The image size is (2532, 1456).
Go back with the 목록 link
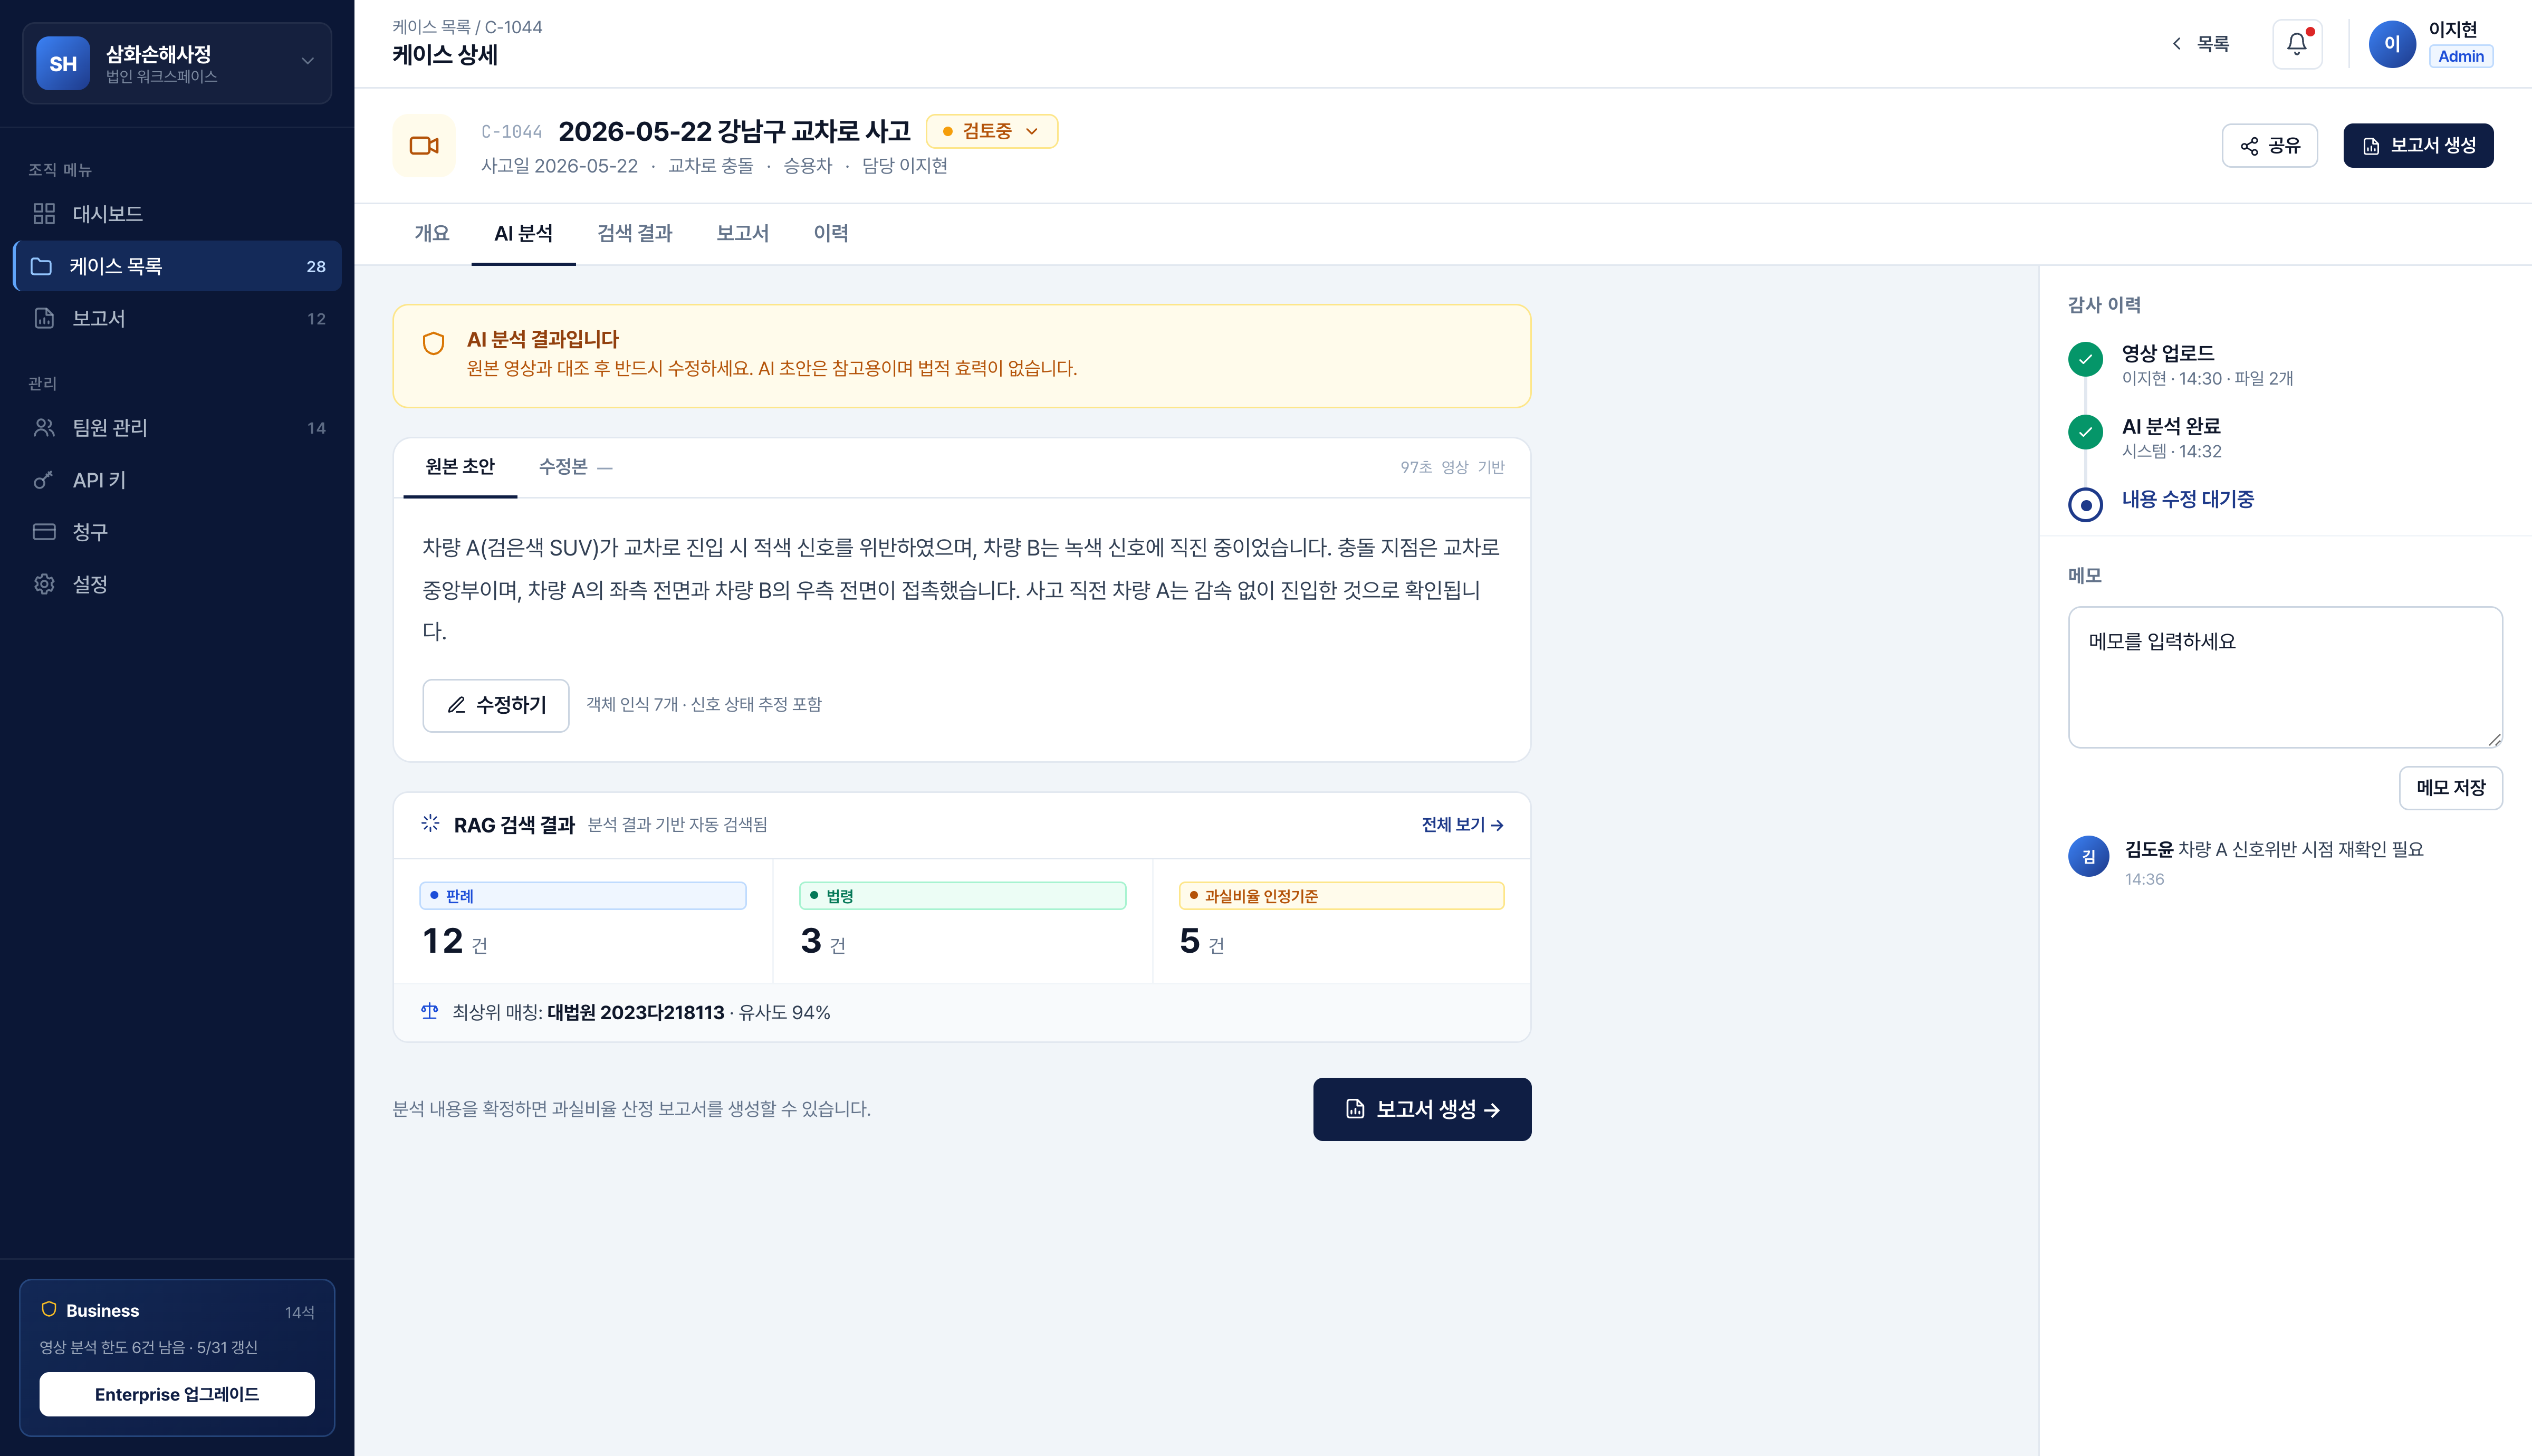[x=2200, y=44]
